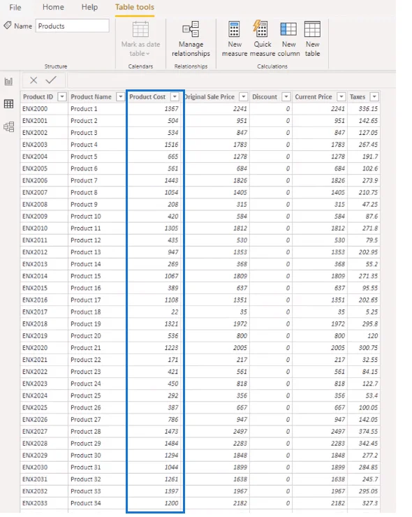The image size is (412, 517).
Task: Select the Data view sidebar icon
Action: pos(8,104)
